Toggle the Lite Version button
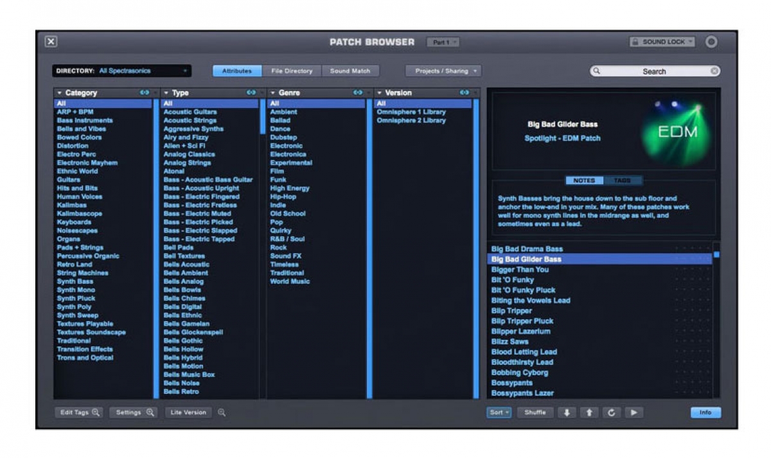The height and width of the screenshot is (458, 771). point(188,412)
